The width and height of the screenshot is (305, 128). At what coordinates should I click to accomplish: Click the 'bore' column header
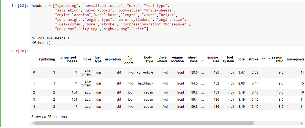click(x=241, y=59)
